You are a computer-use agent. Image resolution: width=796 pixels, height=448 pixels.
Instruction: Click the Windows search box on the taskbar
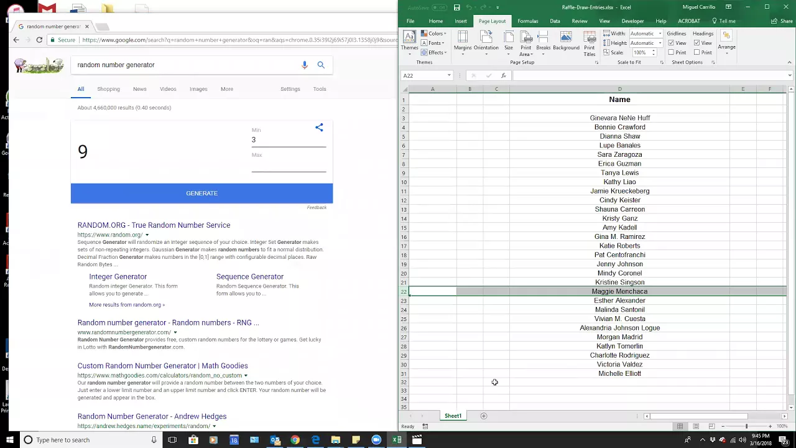point(90,440)
